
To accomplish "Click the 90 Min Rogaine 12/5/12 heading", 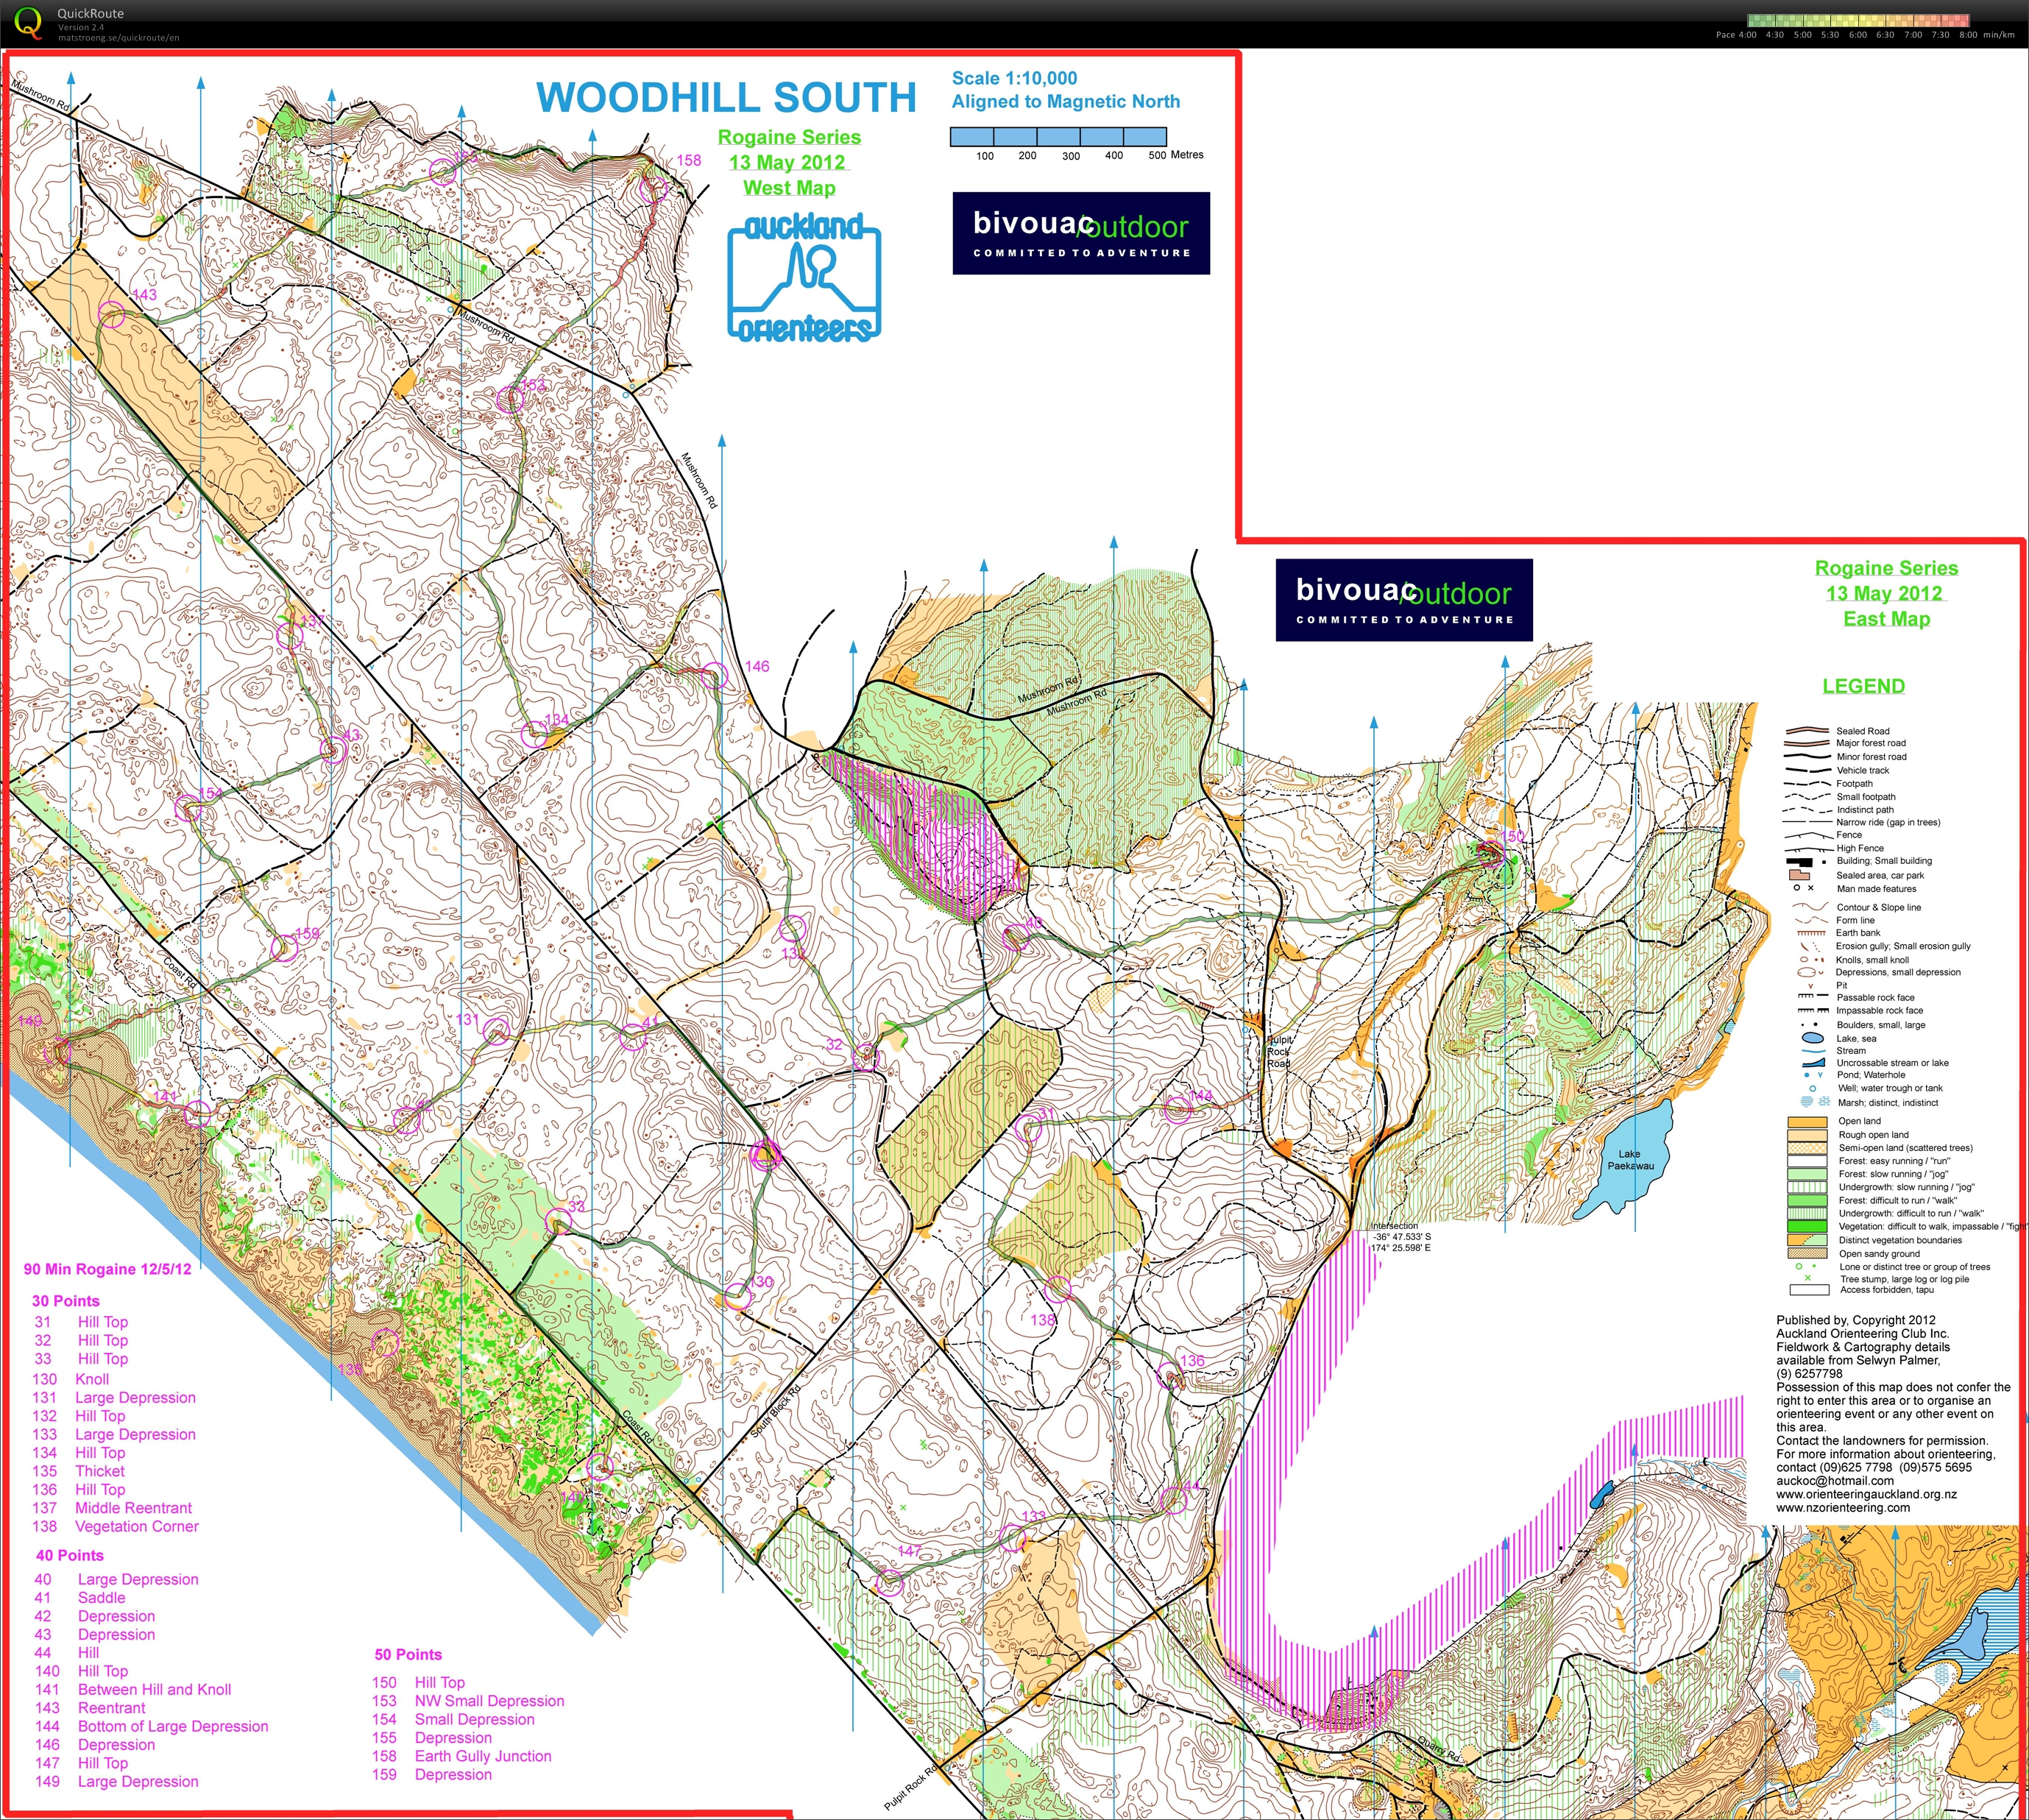I will coord(107,1269).
